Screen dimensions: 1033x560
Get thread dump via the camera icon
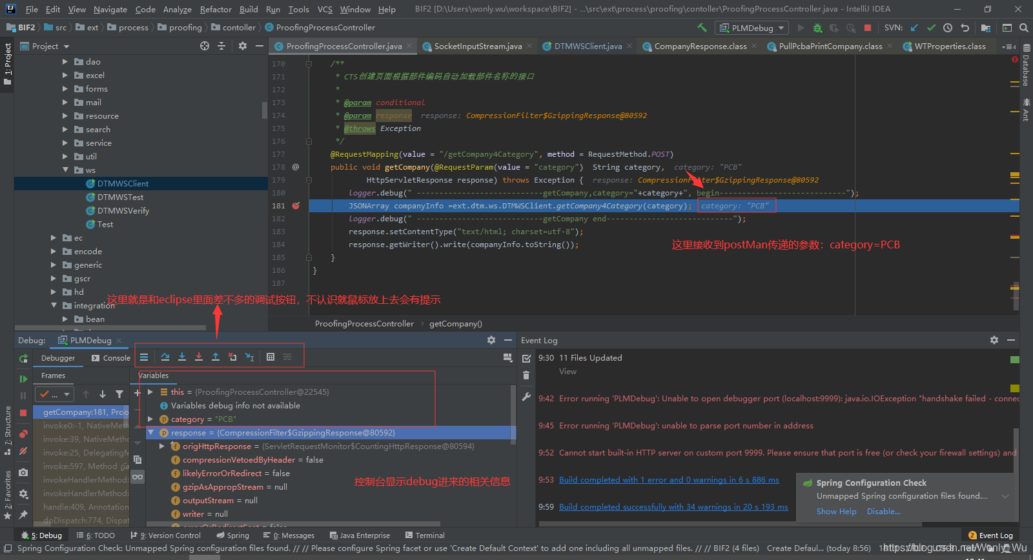pos(23,473)
